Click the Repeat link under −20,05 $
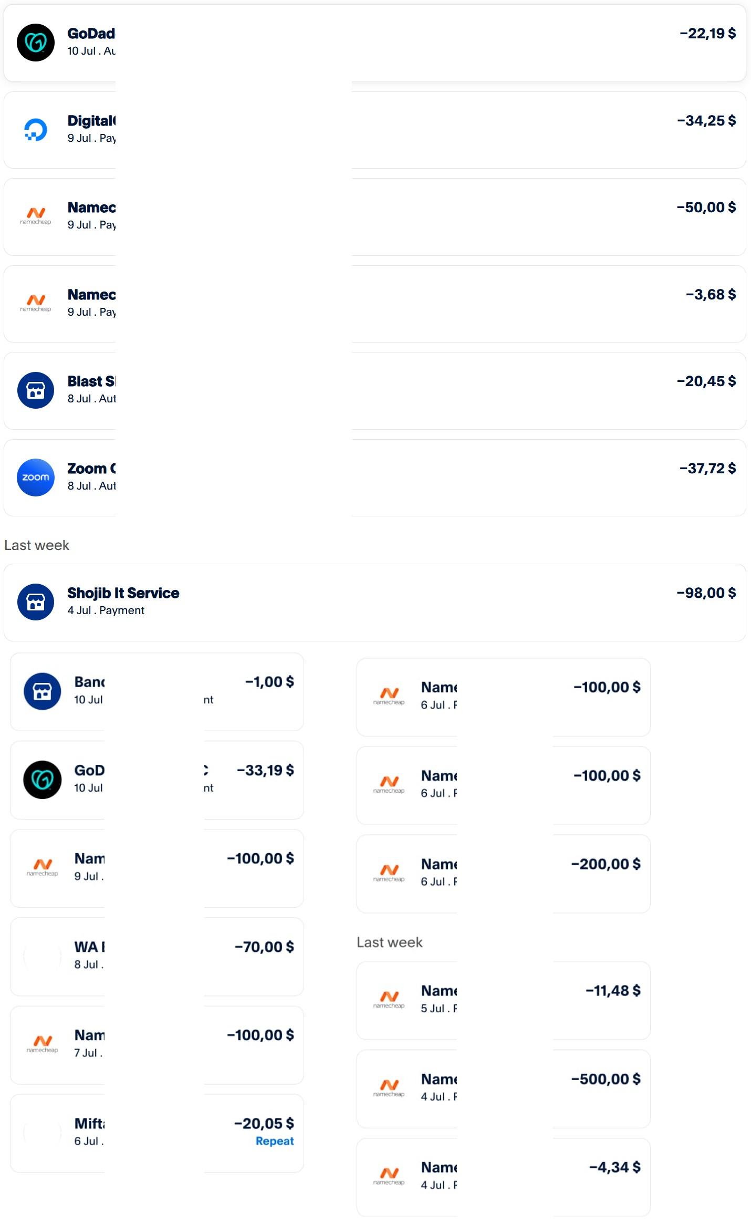 [x=275, y=1141]
